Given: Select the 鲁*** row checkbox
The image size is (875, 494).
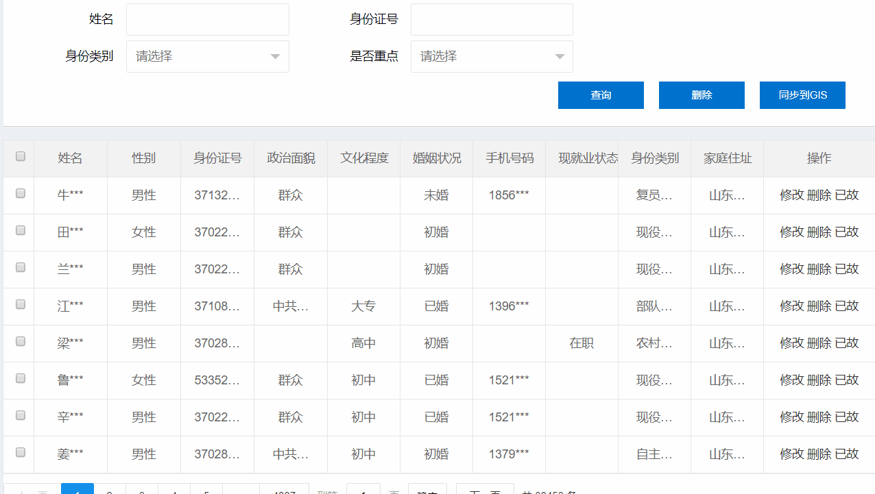Looking at the screenshot, I should (x=21, y=379).
